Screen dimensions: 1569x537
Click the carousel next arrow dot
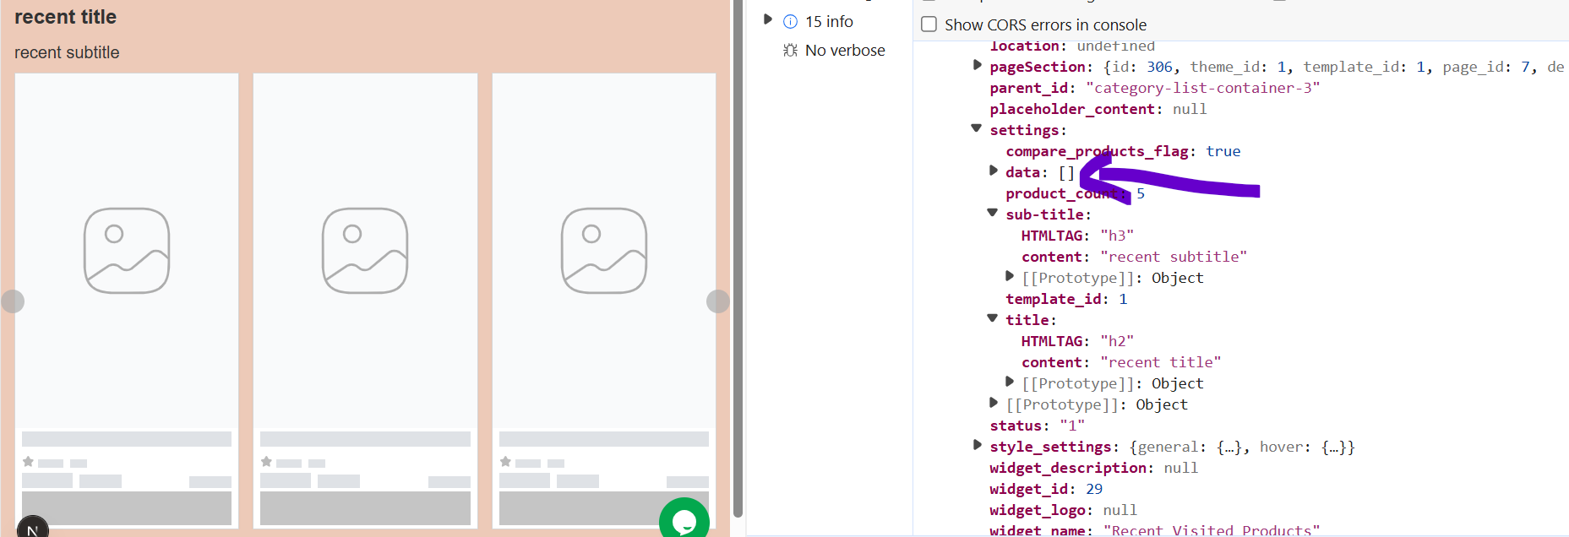pos(718,301)
